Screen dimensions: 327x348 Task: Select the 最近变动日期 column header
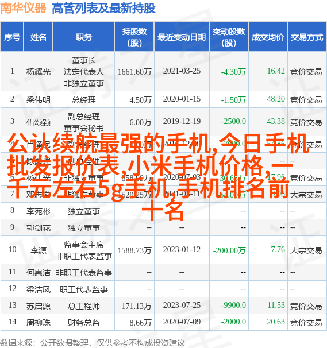pos(182,37)
